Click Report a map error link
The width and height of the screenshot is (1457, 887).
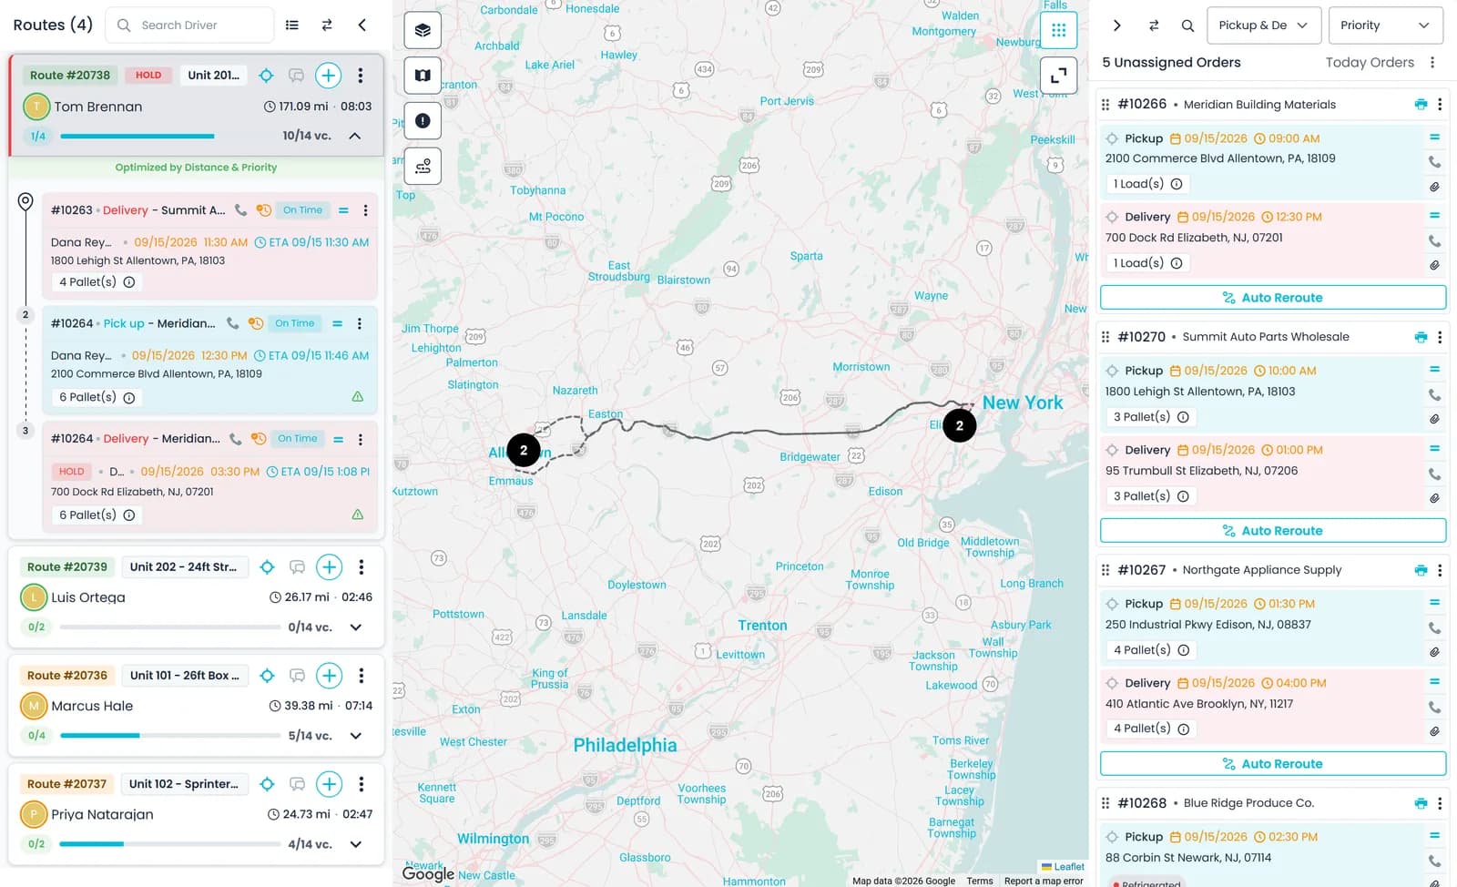1044,881
